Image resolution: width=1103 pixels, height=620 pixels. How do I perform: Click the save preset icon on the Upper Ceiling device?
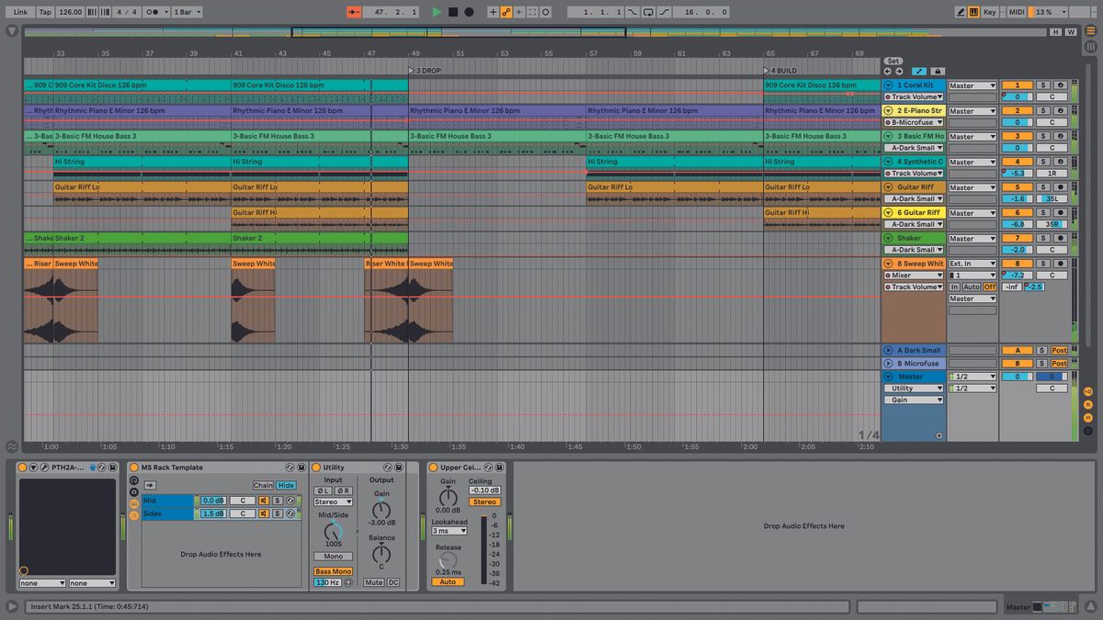(498, 468)
